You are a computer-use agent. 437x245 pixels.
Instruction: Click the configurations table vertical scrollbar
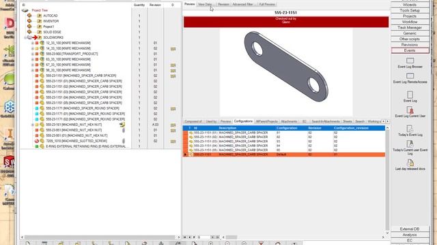387,180
